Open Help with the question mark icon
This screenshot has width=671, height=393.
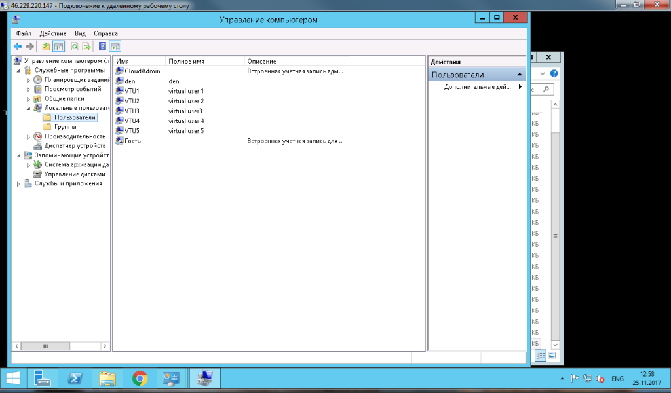coord(102,47)
